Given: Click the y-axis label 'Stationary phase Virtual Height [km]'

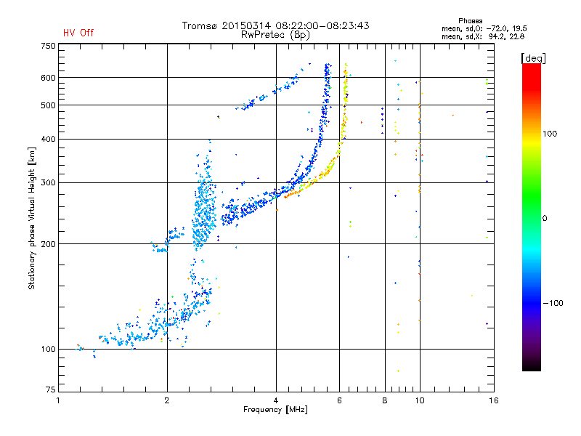Looking at the screenshot, I should 32,218.
